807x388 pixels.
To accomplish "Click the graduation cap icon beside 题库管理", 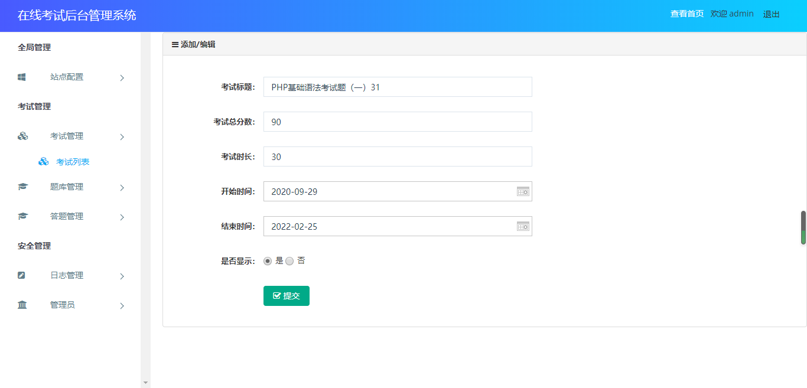I will pos(22,187).
